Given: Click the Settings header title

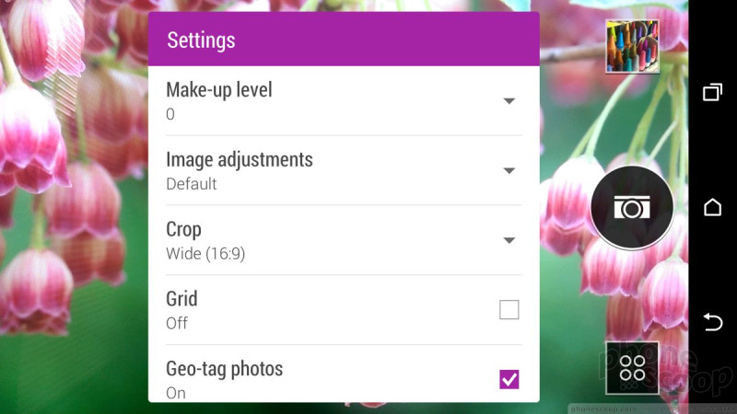Looking at the screenshot, I should (x=201, y=40).
